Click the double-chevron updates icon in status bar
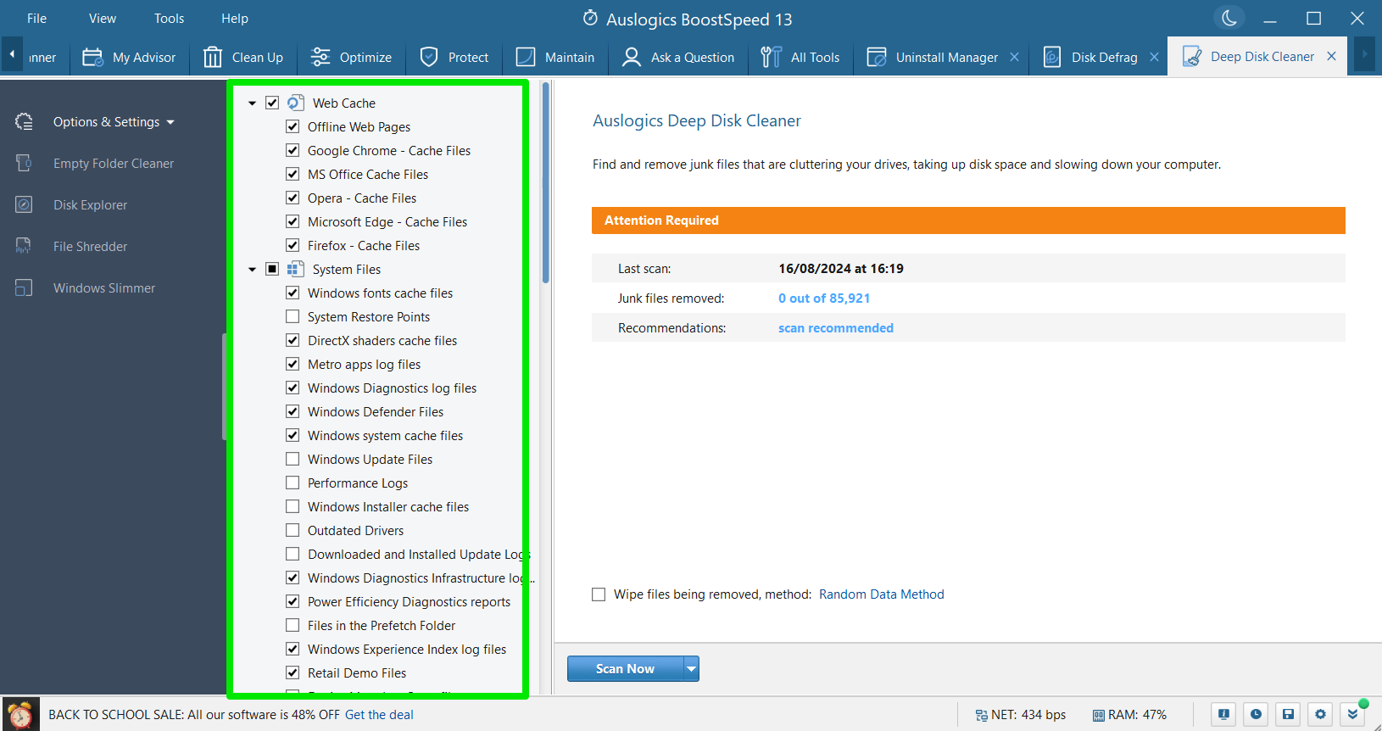The width and height of the screenshot is (1382, 731). [x=1353, y=715]
